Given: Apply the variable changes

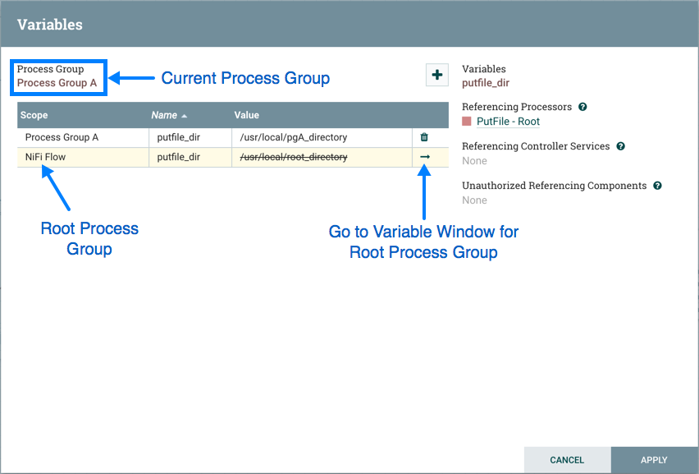Looking at the screenshot, I should tap(654, 460).
